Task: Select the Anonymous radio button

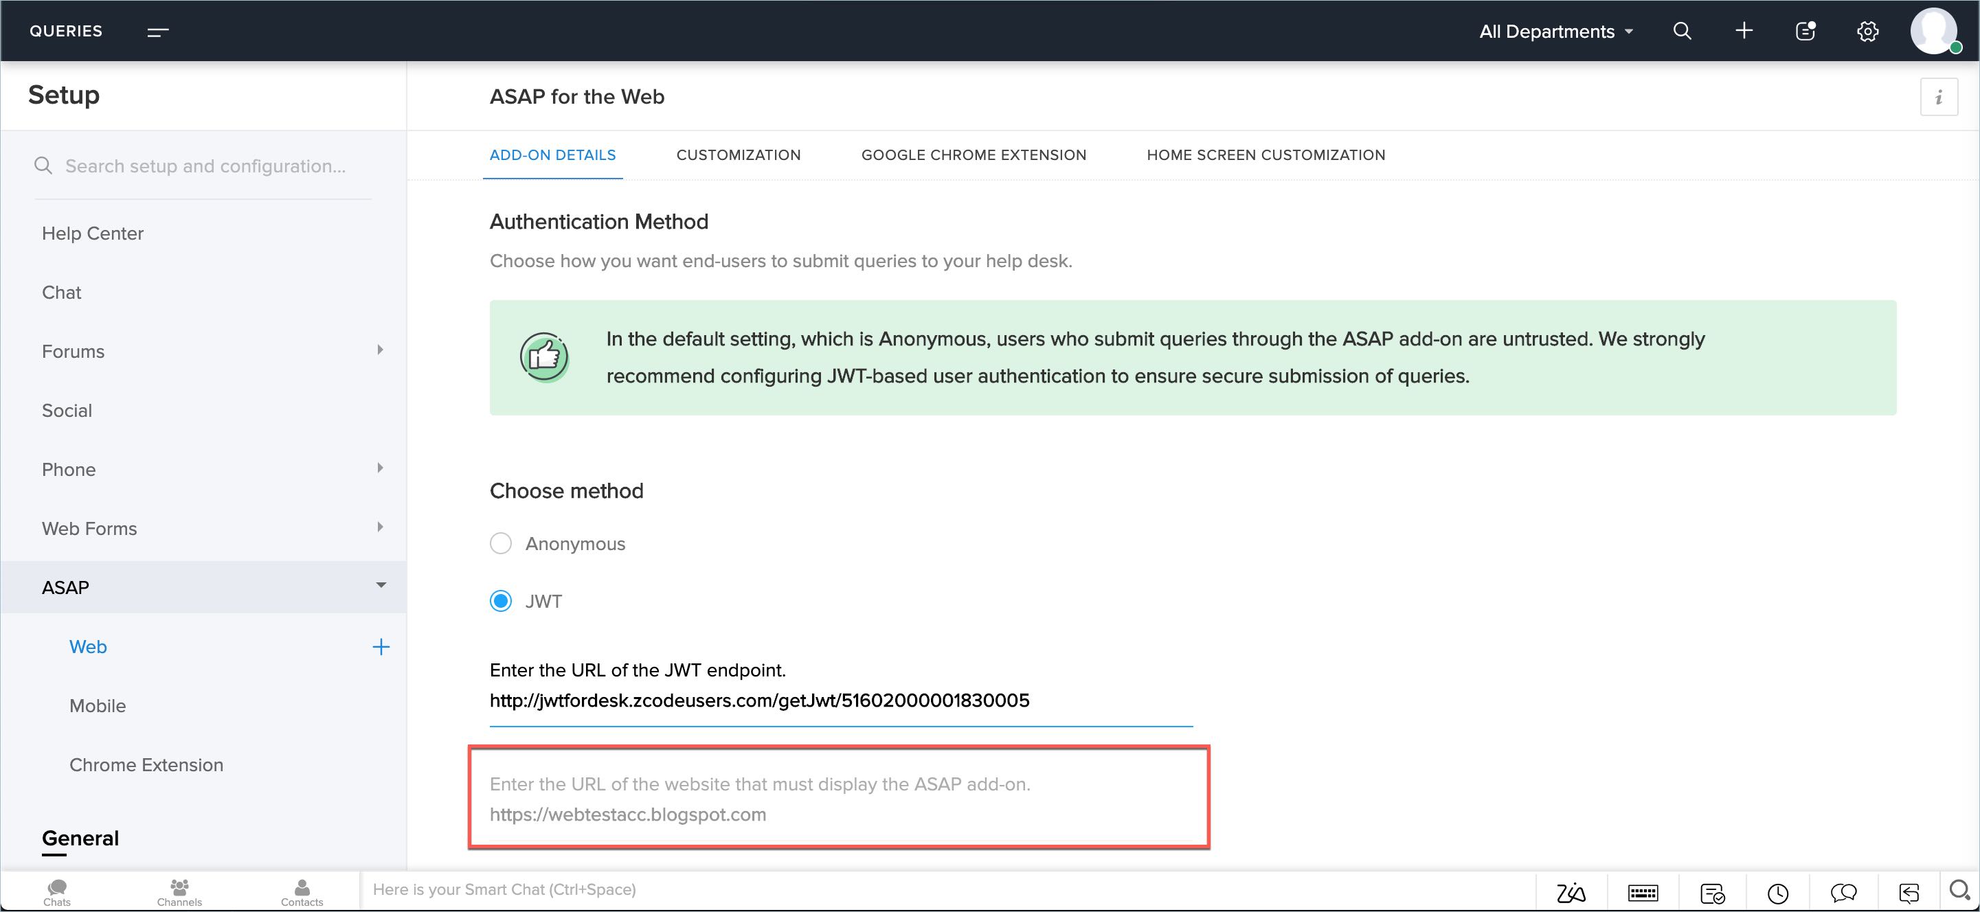Action: pos(500,543)
